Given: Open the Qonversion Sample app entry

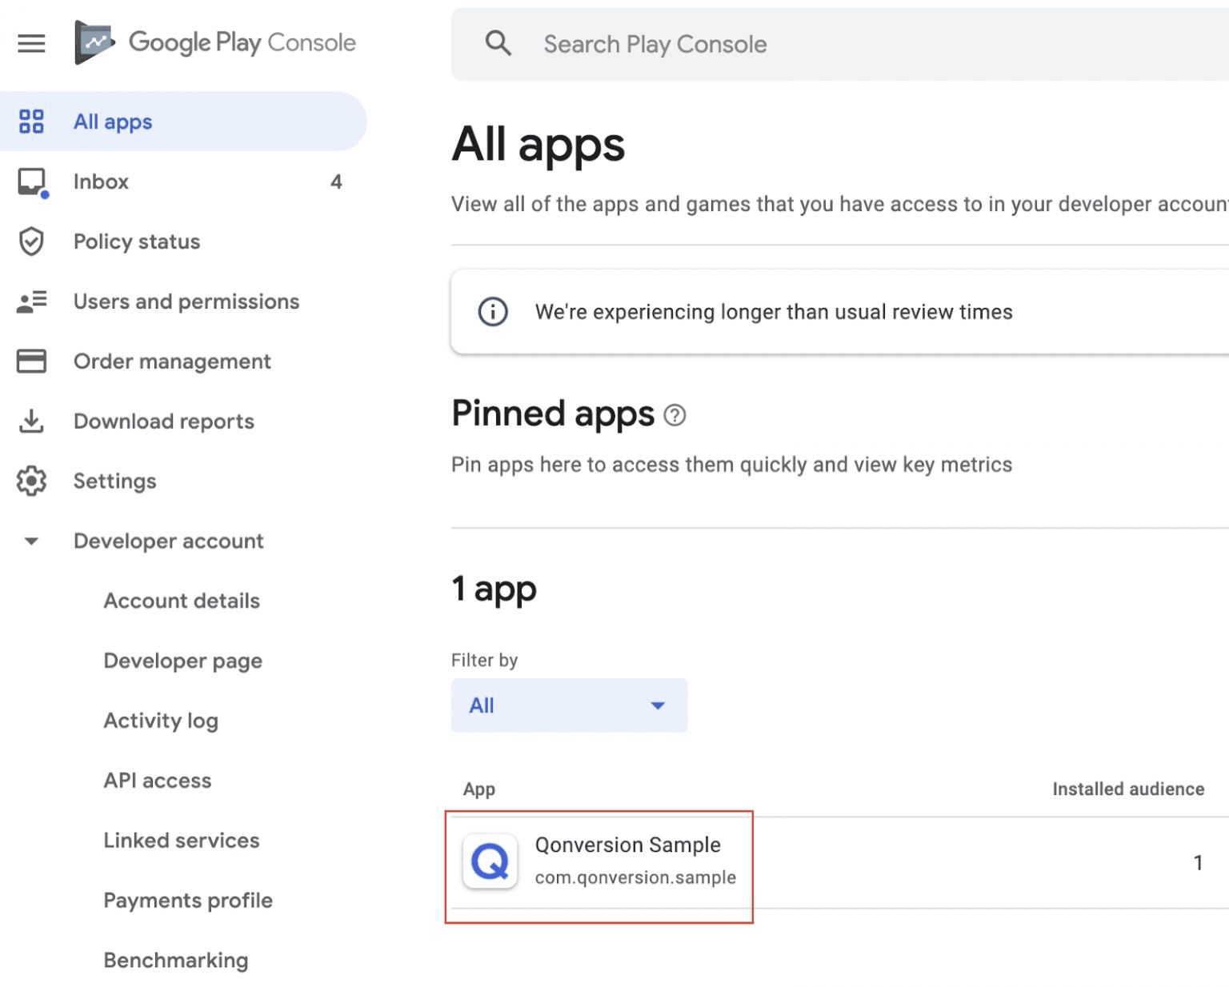Looking at the screenshot, I should [628, 845].
